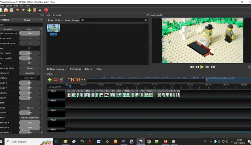The height and width of the screenshot is (145, 251).
Task: Open the selection dropdown showing 112.avi
Action: coord(27,20)
